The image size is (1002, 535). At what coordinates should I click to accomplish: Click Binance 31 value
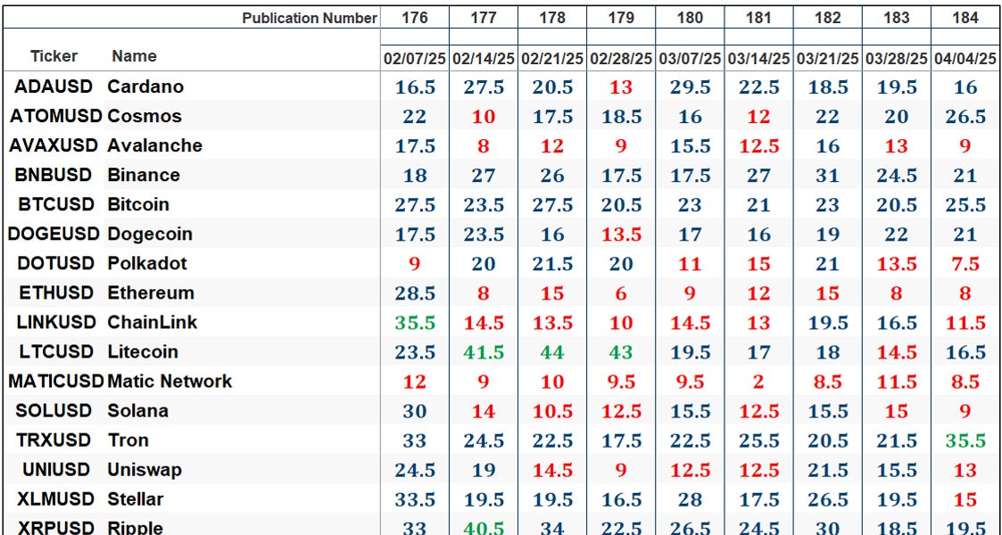tap(827, 175)
